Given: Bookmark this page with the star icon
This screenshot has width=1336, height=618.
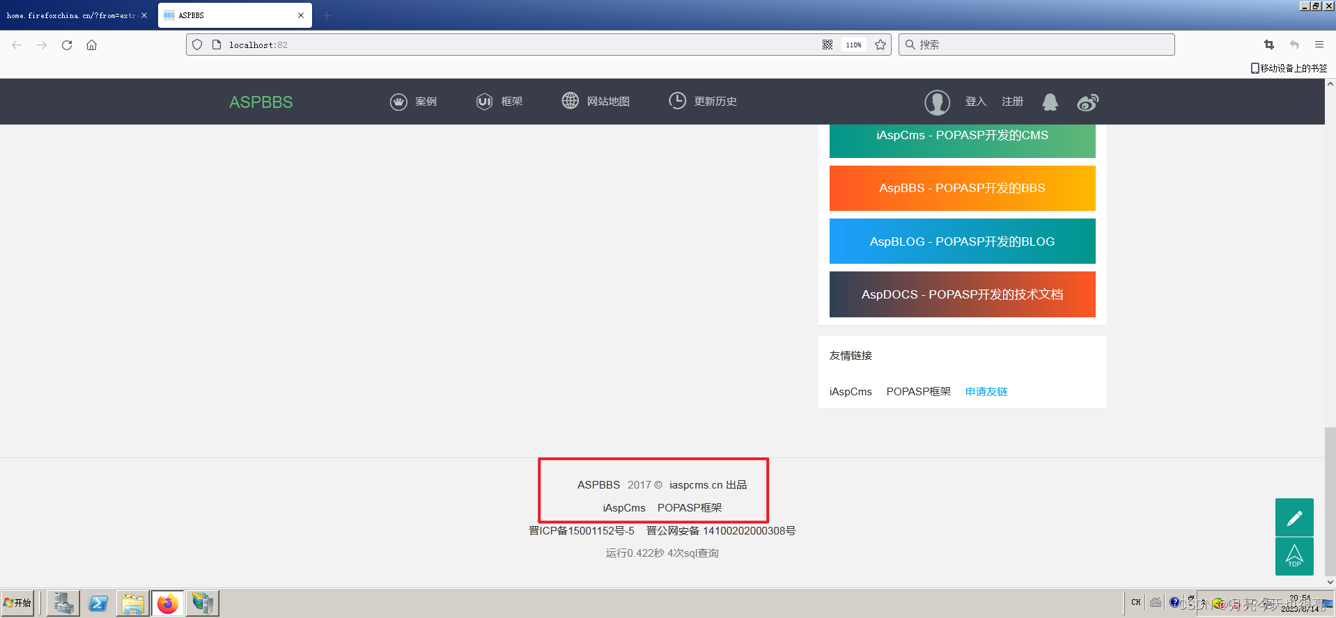Looking at the screenshot, I should (x=880, y=45).
